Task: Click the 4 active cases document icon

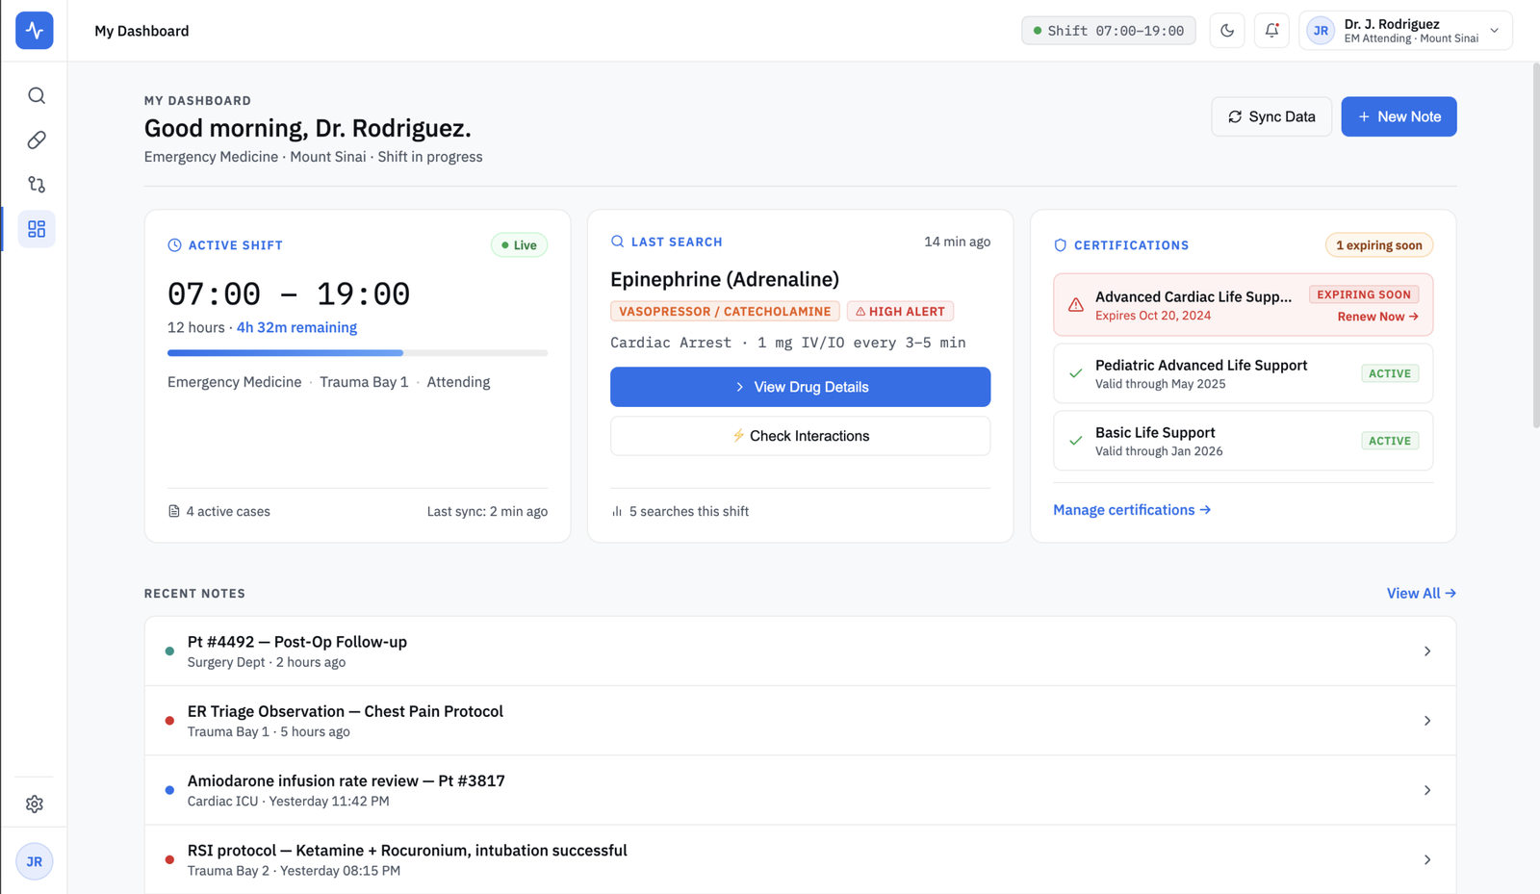Action: pos(174,511)
